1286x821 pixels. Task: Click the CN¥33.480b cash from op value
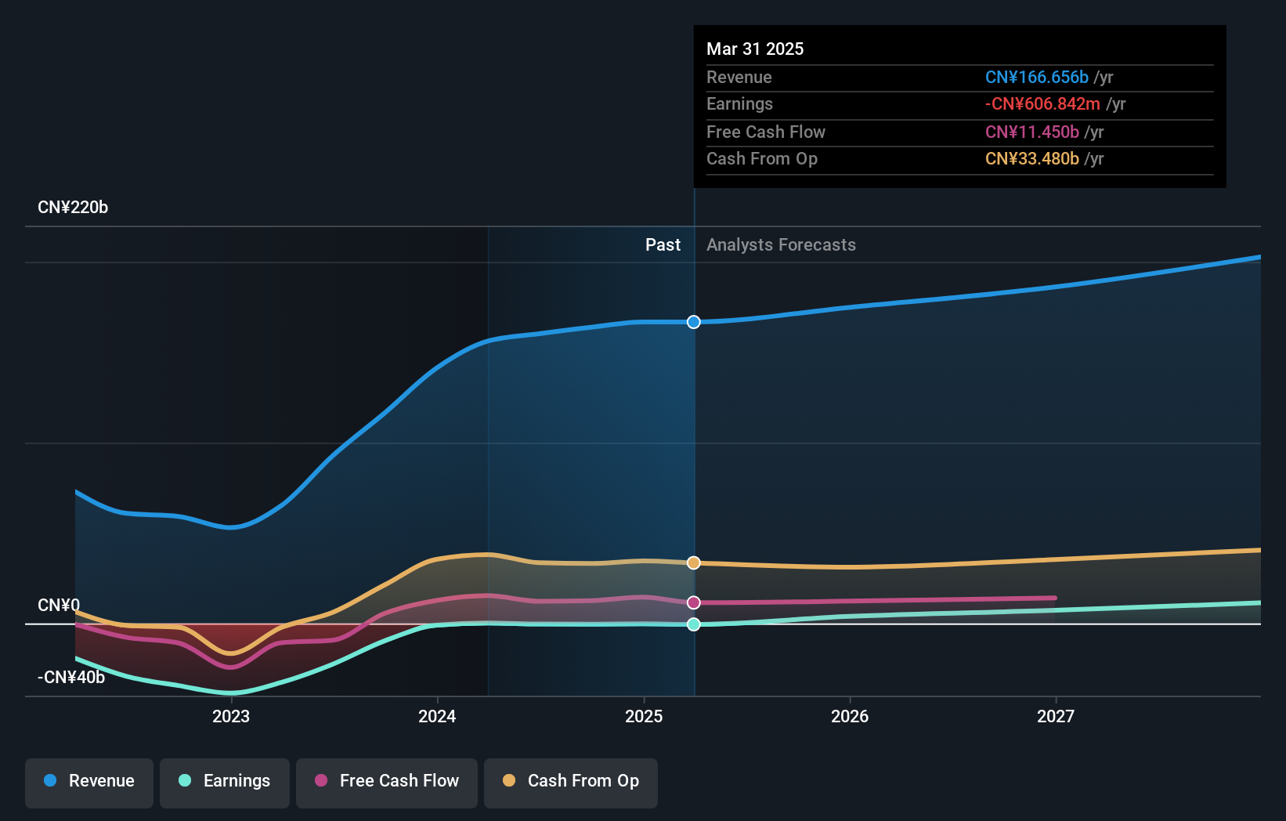(x=1032, y=159)
